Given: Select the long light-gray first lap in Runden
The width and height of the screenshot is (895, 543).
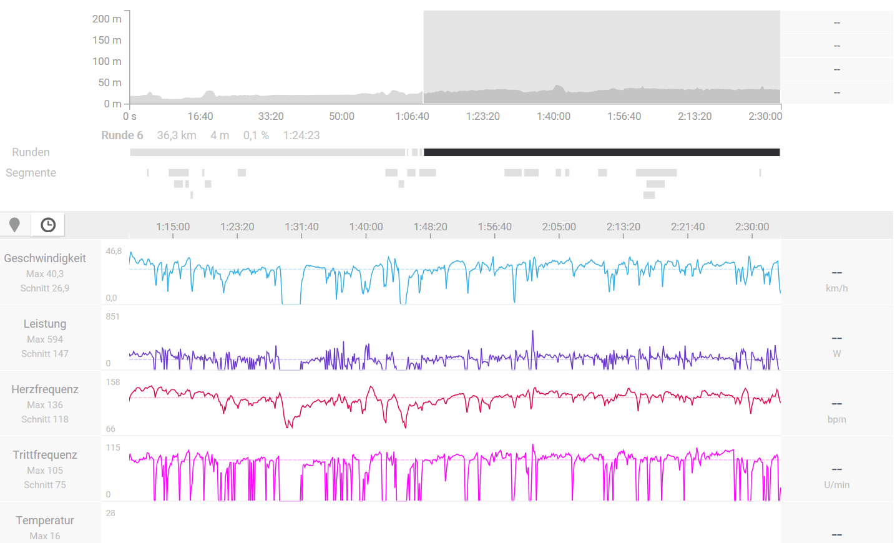Looking at the screenshot, I should coord(267,152).
